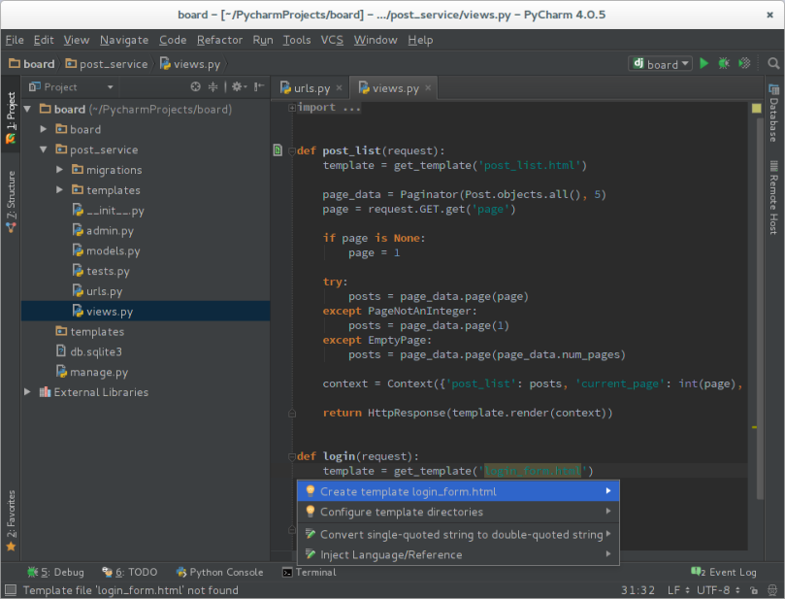Choose Inject Language/Reference

[x=458, y=554]
